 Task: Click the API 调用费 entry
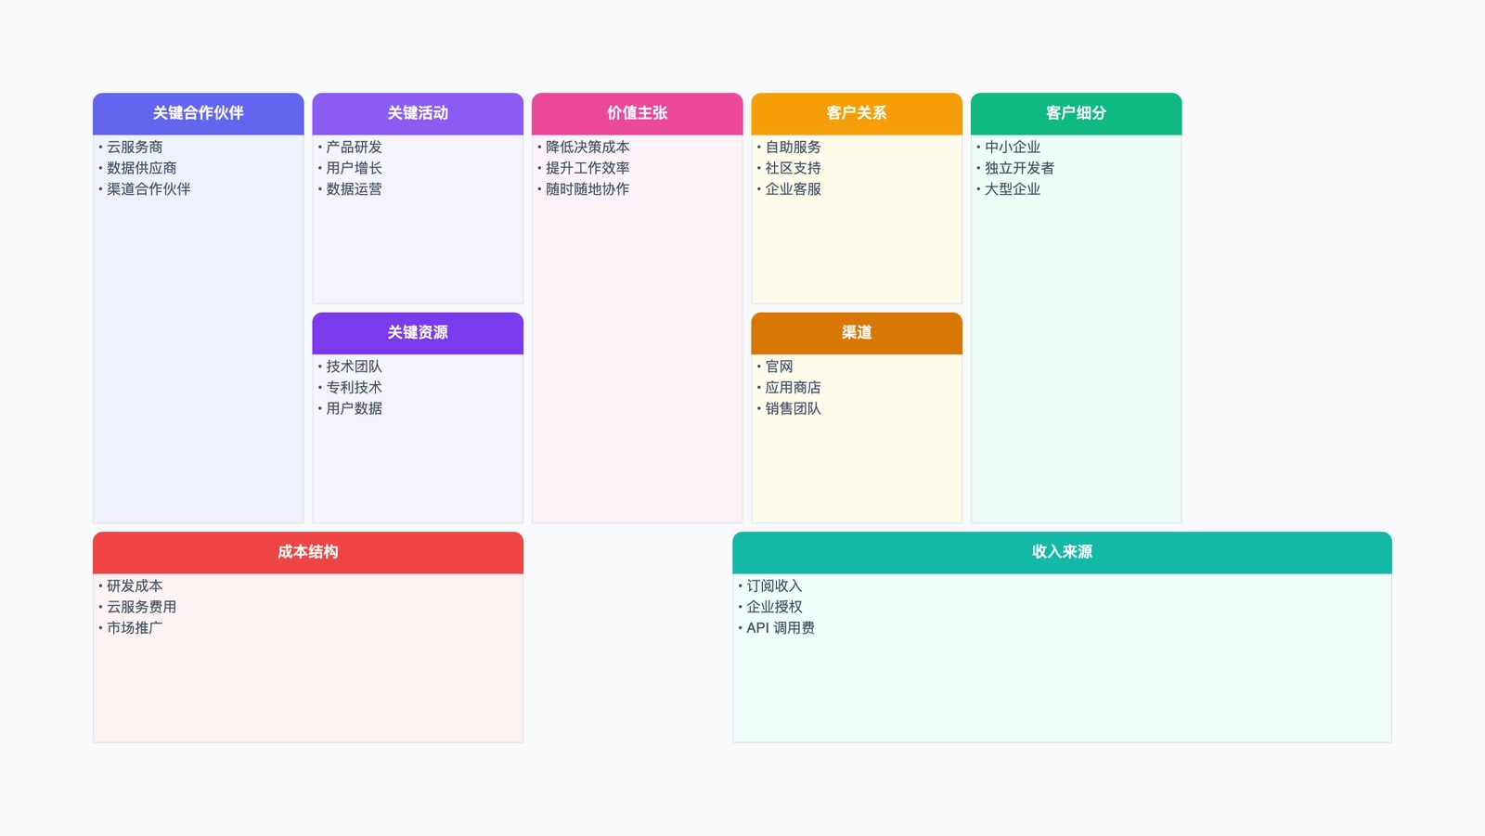click(x=781, y=628)
